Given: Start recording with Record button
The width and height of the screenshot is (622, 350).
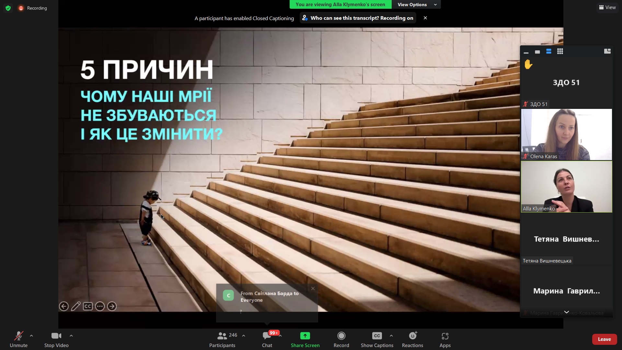Looking at the screenshot, I should 341,336.
